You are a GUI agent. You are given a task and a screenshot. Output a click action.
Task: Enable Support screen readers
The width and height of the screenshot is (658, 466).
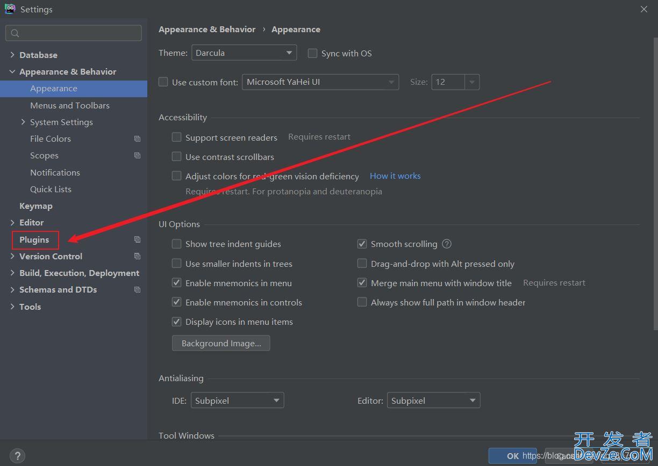click(176, 137)
